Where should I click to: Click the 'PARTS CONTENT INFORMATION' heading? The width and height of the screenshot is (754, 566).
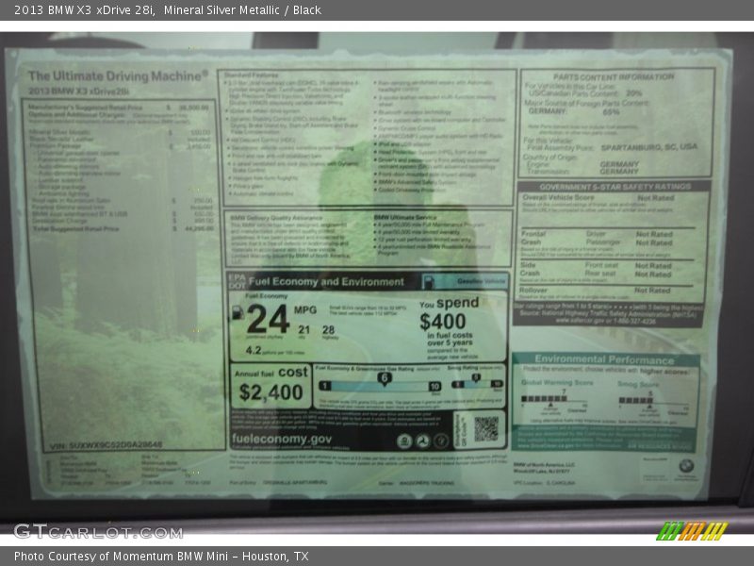click(x=614, y=77)
